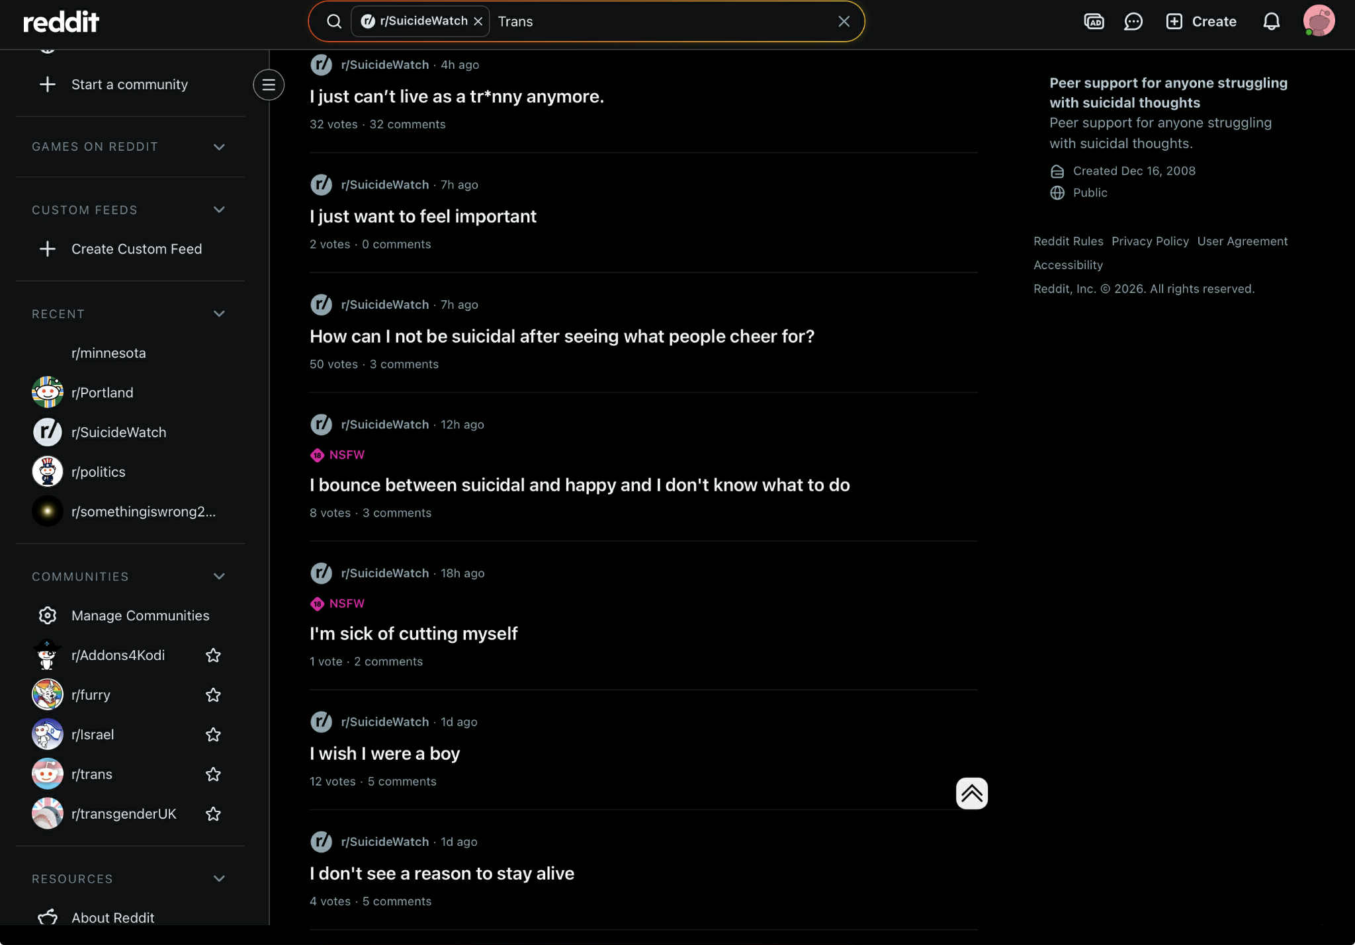Click the Create post button
The image size is (1355, 945).
coord(1201,22)
